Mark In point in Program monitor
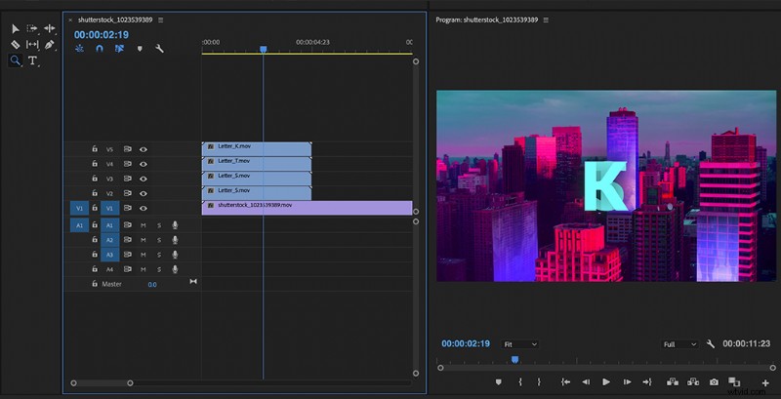 (x=520, y=382)
